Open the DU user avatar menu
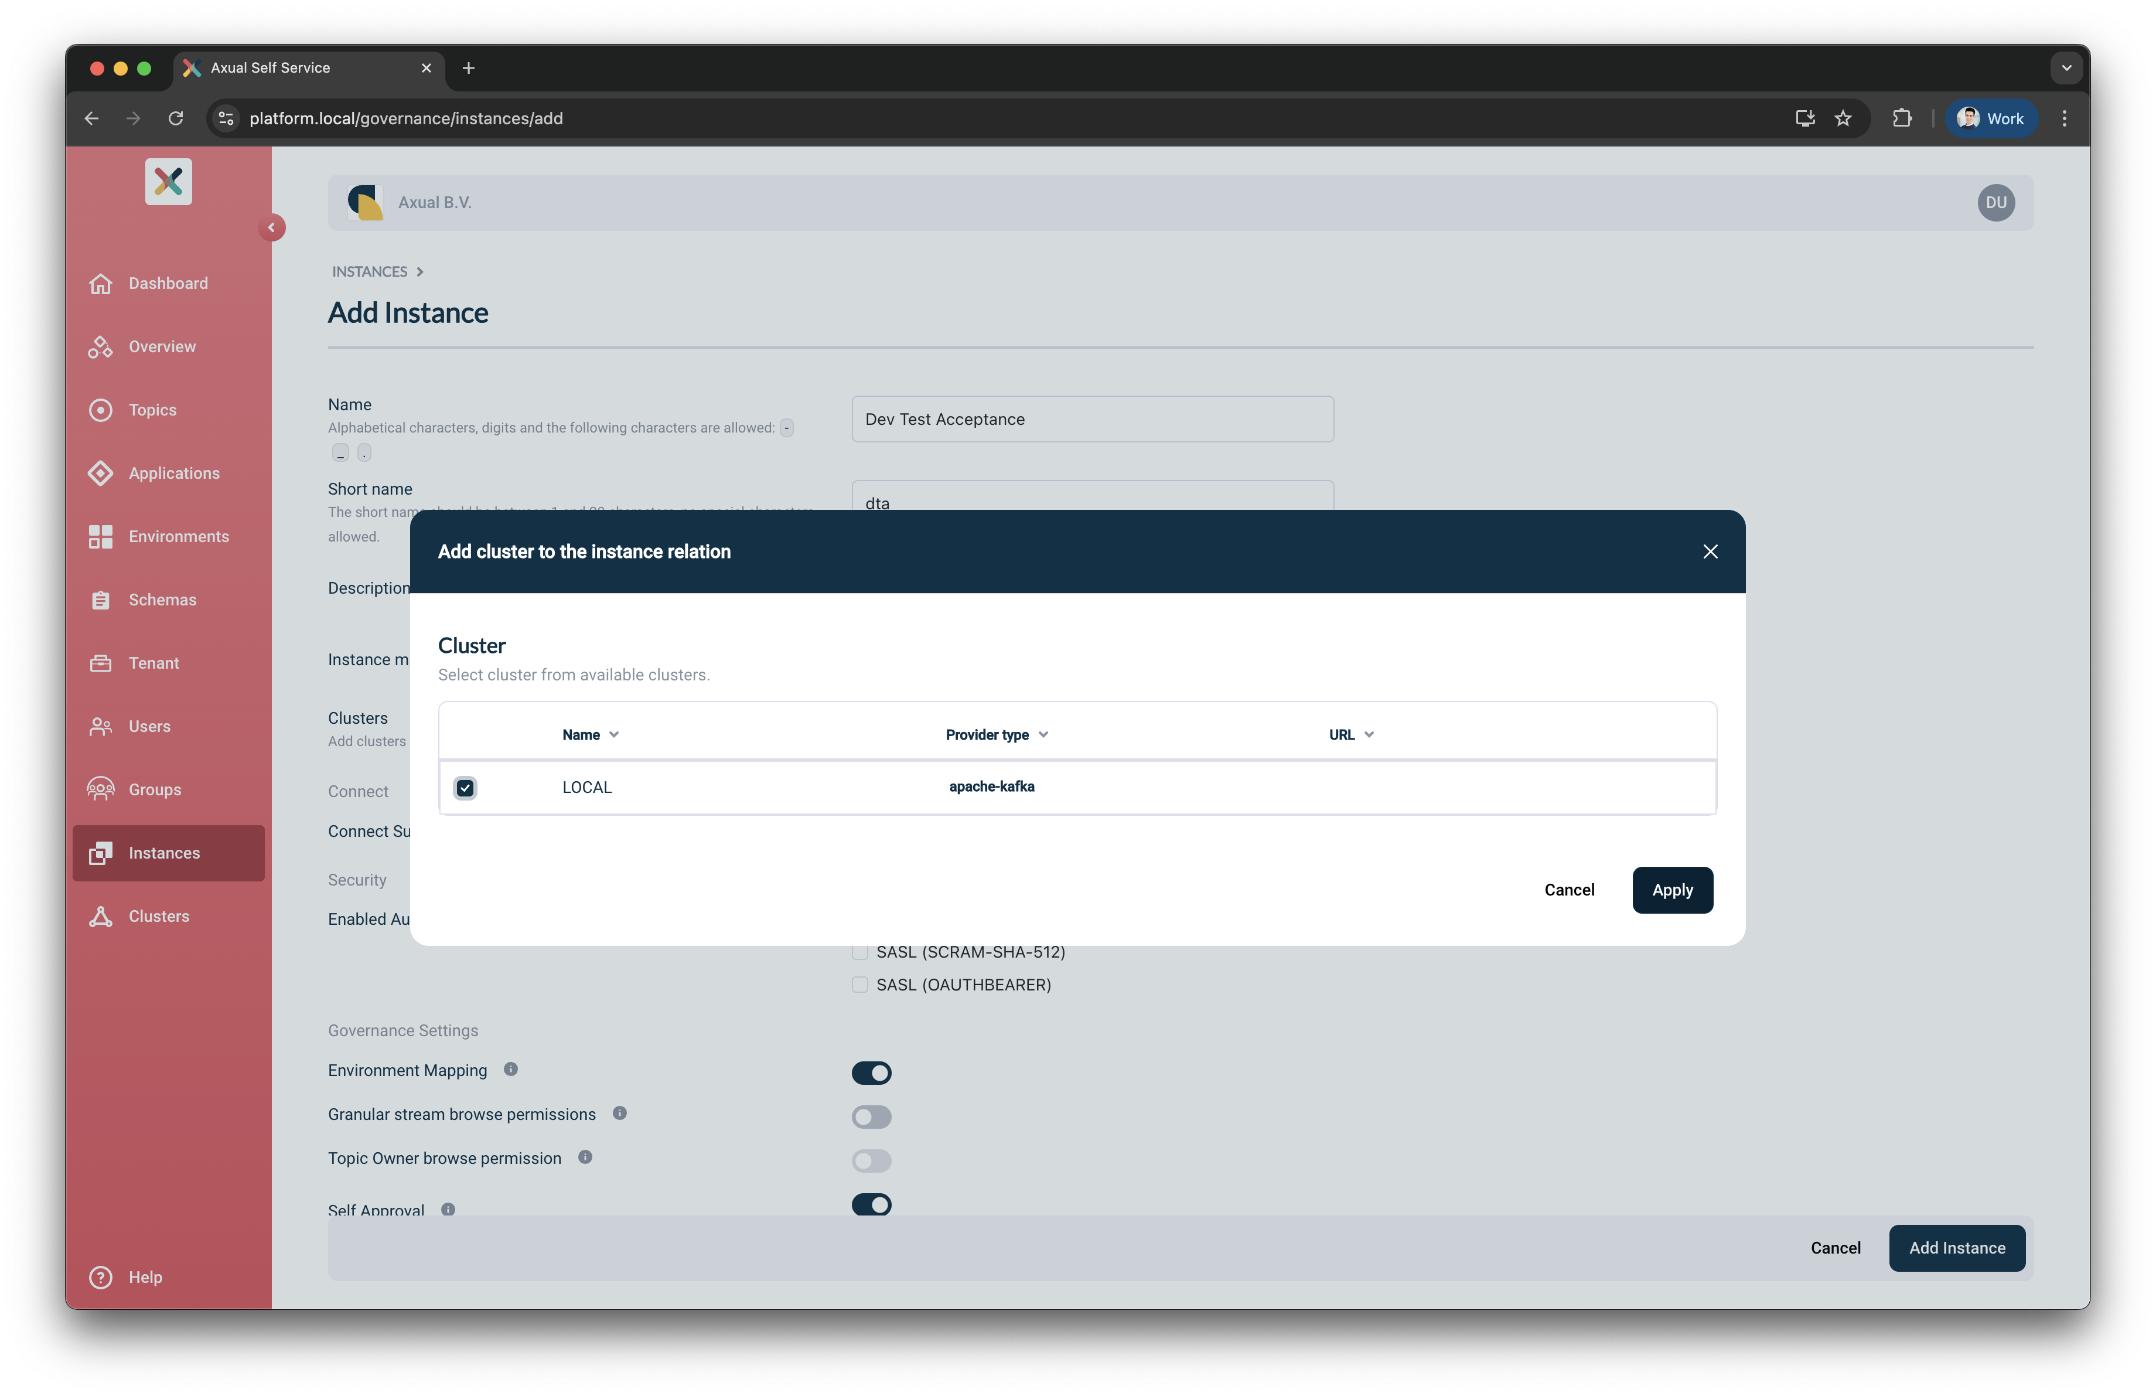Viewport: 2156px width, 1396px height. click(x=1995, y=203)
